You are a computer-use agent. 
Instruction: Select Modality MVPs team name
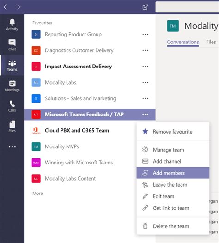click(x=62, y=146)
